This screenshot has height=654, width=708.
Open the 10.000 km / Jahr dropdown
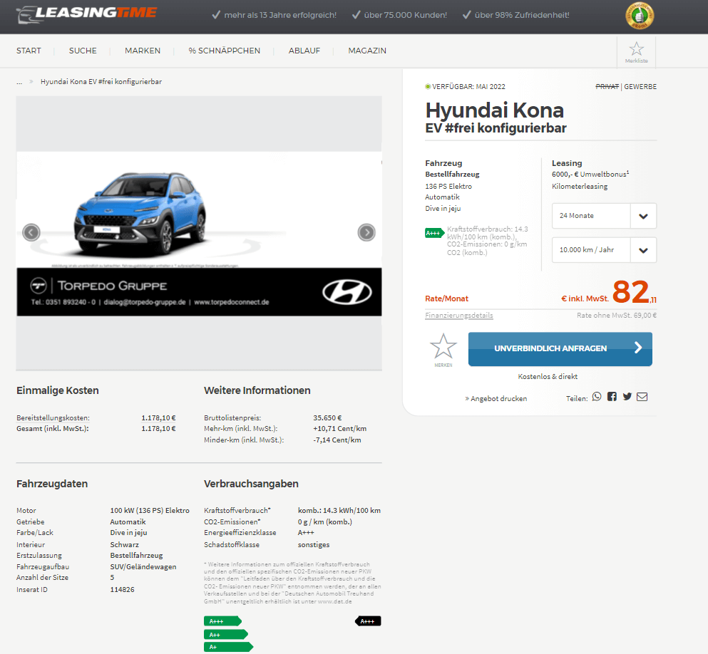pyautogui.click(x=604, y=250)
